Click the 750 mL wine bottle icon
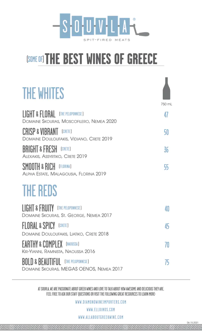Viewport: 202px width, 333px height. tap(166, 88)
